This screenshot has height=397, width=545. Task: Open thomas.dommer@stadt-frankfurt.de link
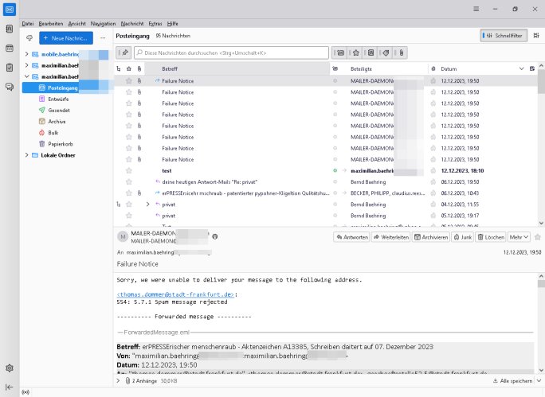[175, 294]
